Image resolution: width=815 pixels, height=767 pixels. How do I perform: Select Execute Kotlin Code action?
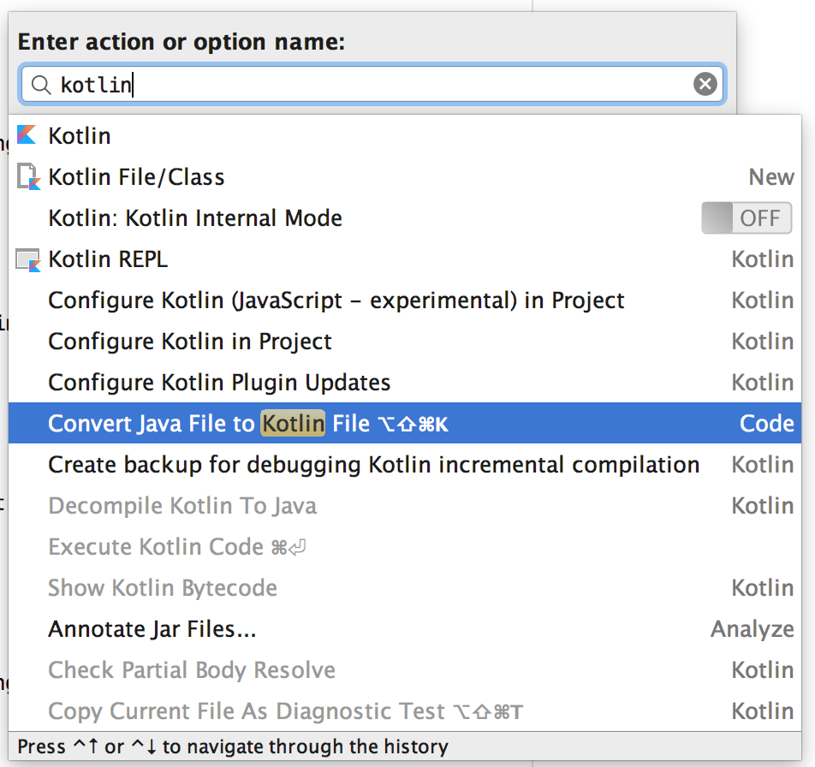tap(156, 547)
